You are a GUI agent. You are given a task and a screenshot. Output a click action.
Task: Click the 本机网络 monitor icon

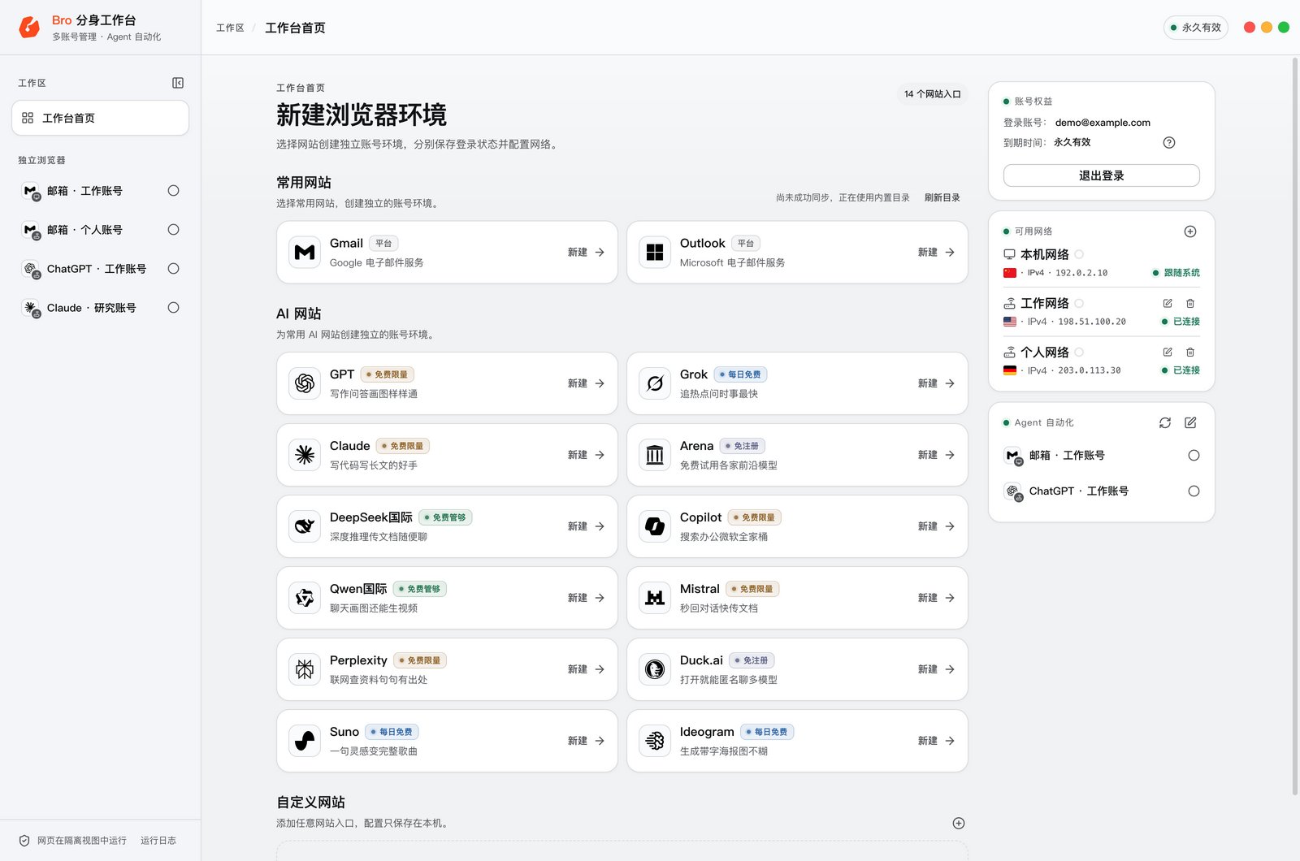tap(1009, 254)
